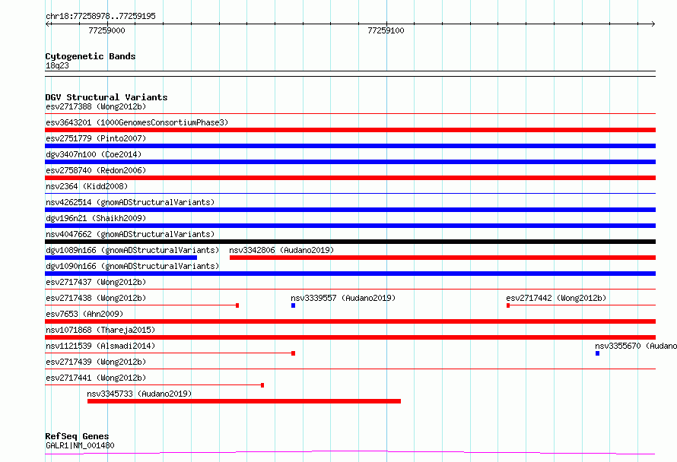This screenshot has width=677, height=462.
Task: Click the DGV Structural Variants track heading
Action: click(x=106, y=97)
